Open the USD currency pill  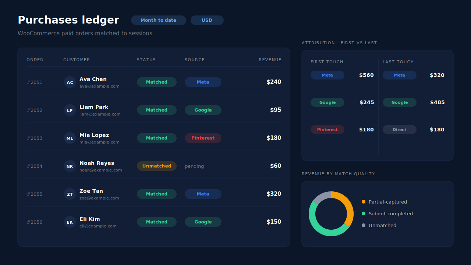(207, 20)
